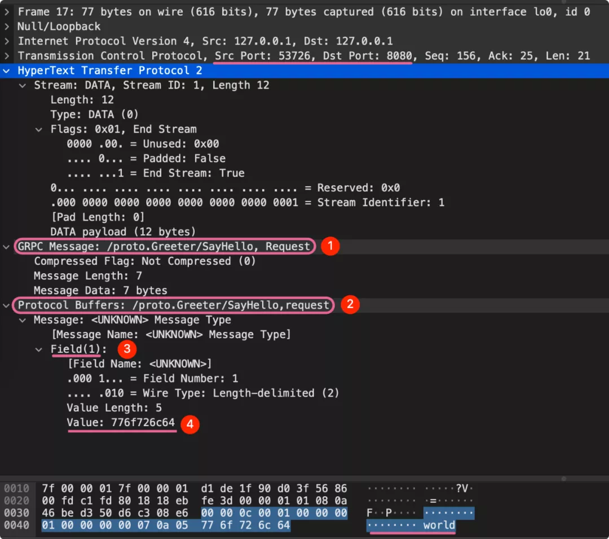Collapse HyperText Transfer Protocol 2 section
The width and height of the screenshot is (609, 539).
(x=6, y=71)
